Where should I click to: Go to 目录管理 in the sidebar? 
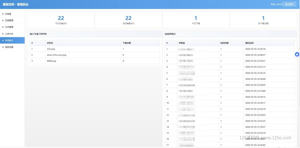point(9,21)
